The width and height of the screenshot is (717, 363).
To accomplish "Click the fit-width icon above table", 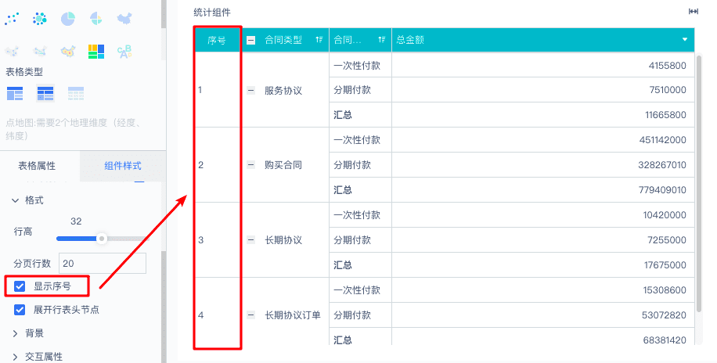I will [693, 11].
